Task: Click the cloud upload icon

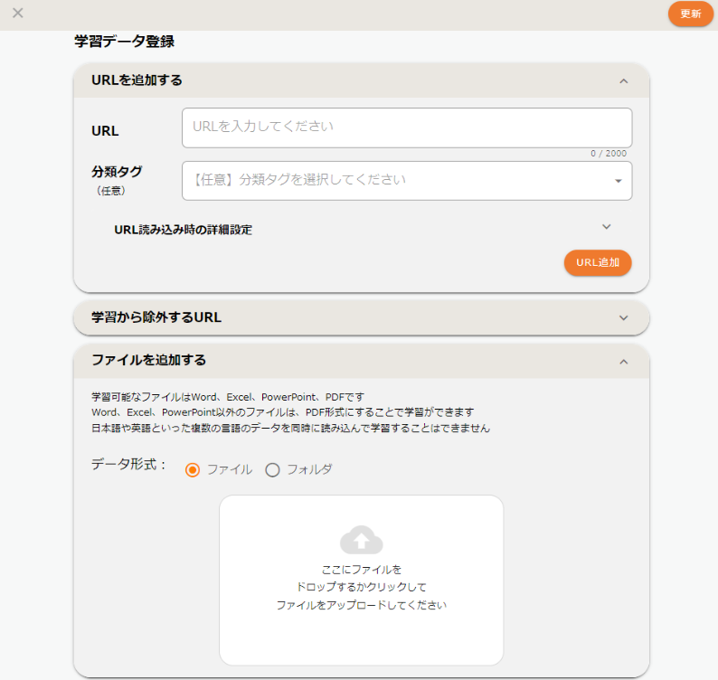Action: pos(361,540)
